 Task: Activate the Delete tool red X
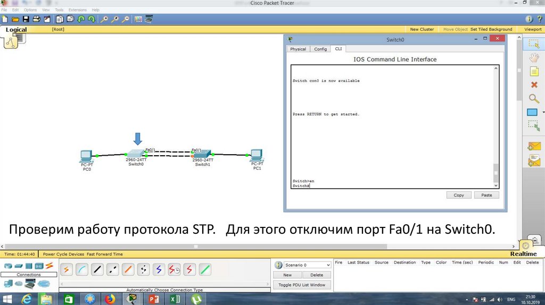[x=534, y=84]
